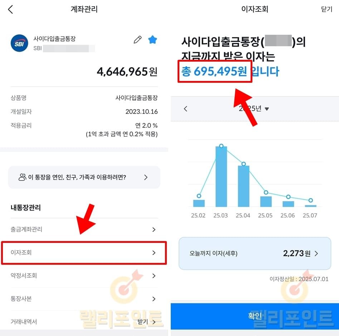Tap the SBI bank logo
Image resolution: width=339 pixels, height=336 pixels.
click(x=19, y=43)
